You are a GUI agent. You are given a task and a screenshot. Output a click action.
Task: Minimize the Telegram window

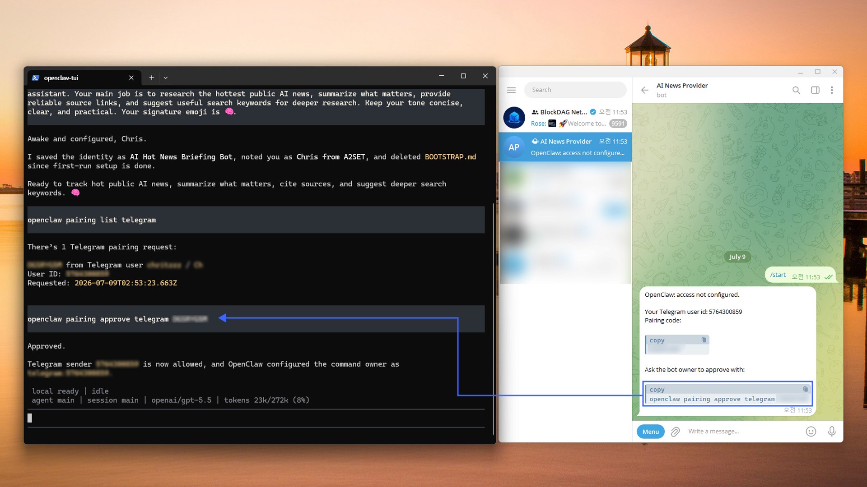800,72
